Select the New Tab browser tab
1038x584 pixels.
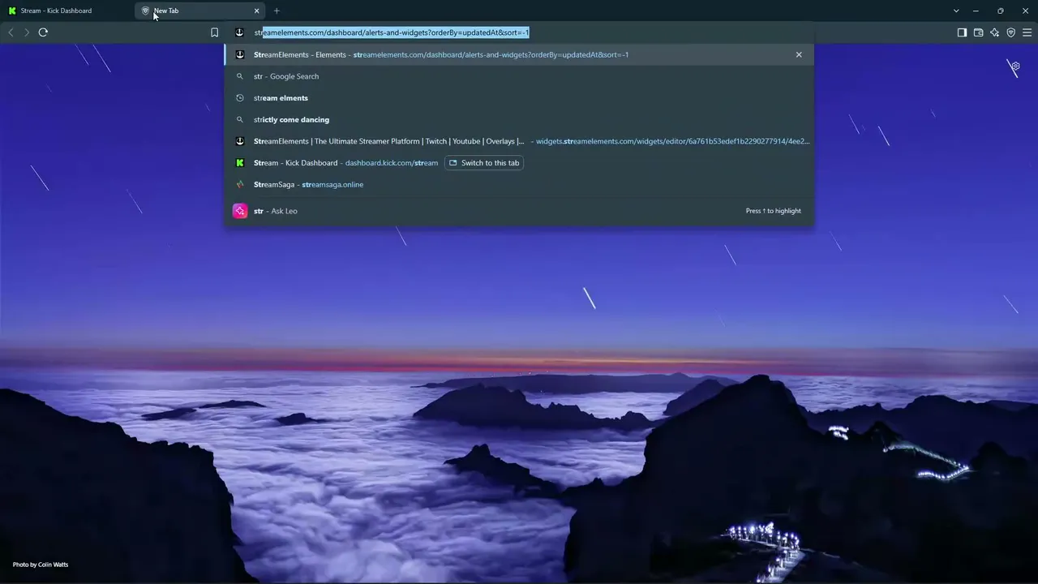[x=199, y=11]
